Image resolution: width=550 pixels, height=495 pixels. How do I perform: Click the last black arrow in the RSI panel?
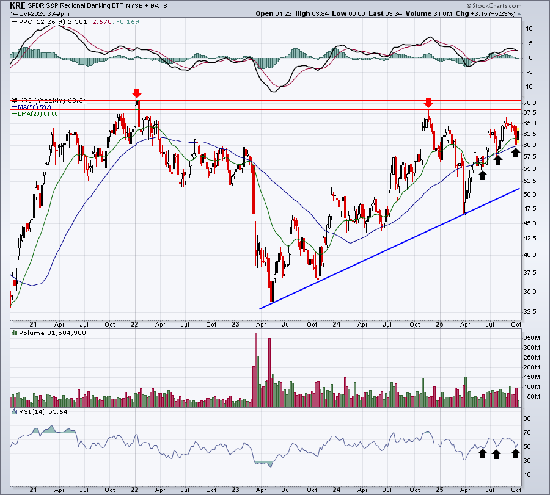(515, 453)
